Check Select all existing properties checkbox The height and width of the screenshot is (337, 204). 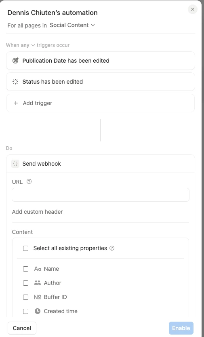point(25,248)
